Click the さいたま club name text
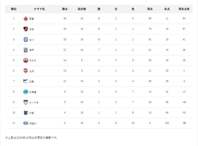This screenshot has height=146, width=198. (34, 102)
